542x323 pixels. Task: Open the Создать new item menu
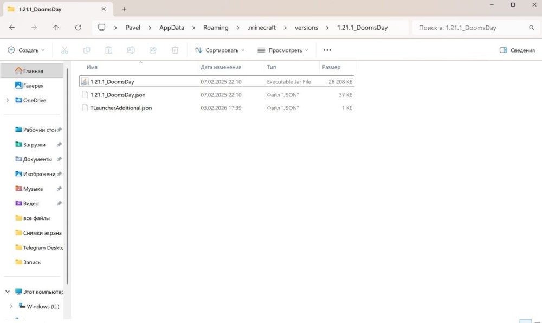point(26,50)
